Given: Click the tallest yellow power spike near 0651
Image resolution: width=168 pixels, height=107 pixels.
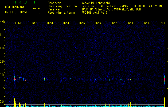Looking at the screenshot, I should (15, 102).
